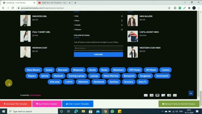This screenshot has height=114, width=202.
Task: Open the browser extensions puzzle icon
Action: point(189,8)
